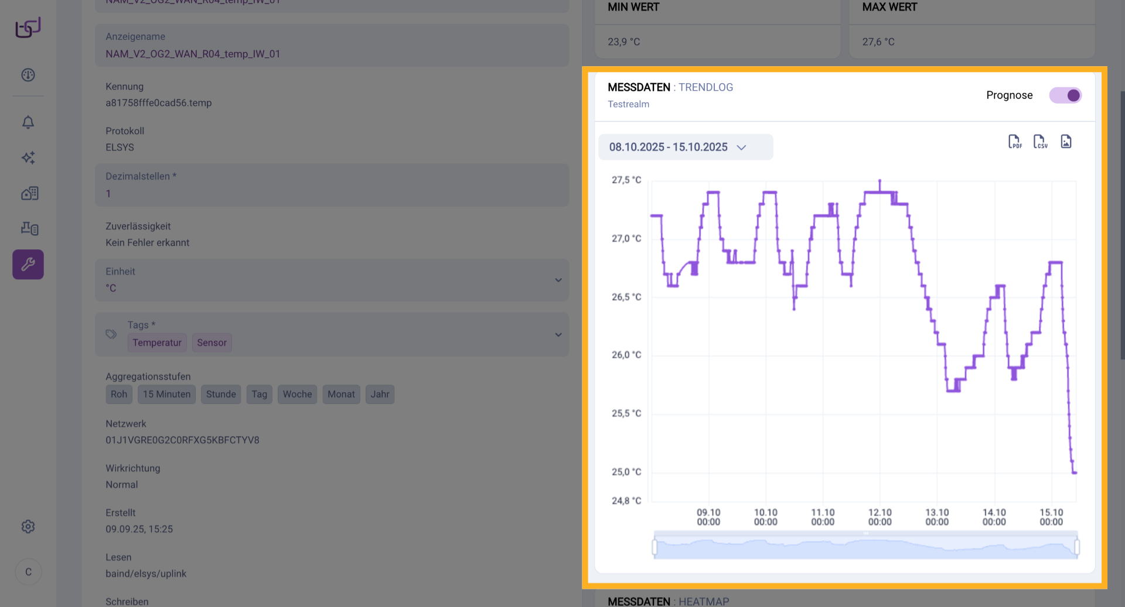
Task: Open the AI sparkles icon
Action: [28, 157]
